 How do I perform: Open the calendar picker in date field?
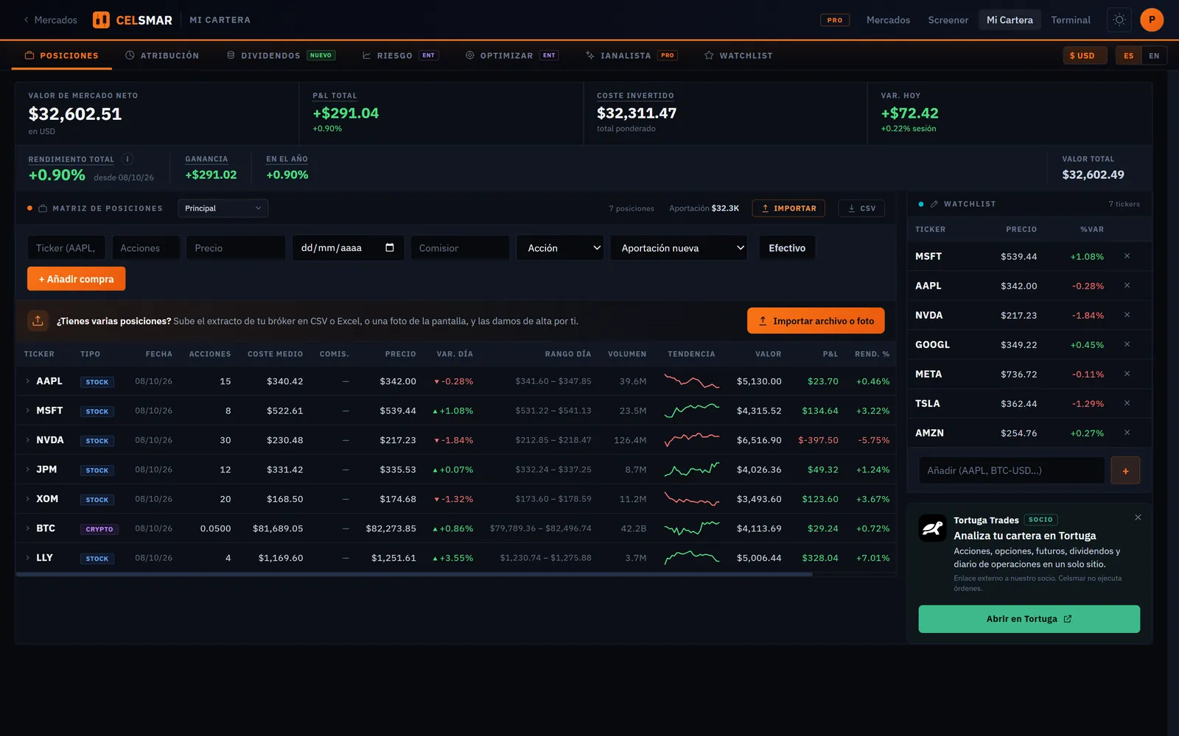point(390,247)
